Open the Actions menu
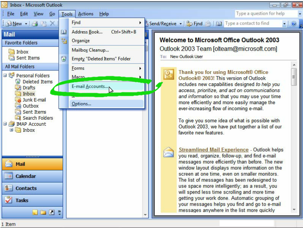303x228 pixels. point(86,14)
